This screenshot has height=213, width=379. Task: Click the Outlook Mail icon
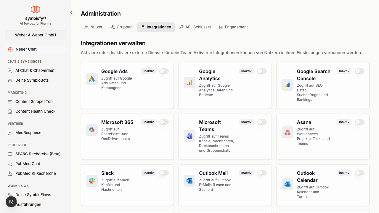click(189, 181)
